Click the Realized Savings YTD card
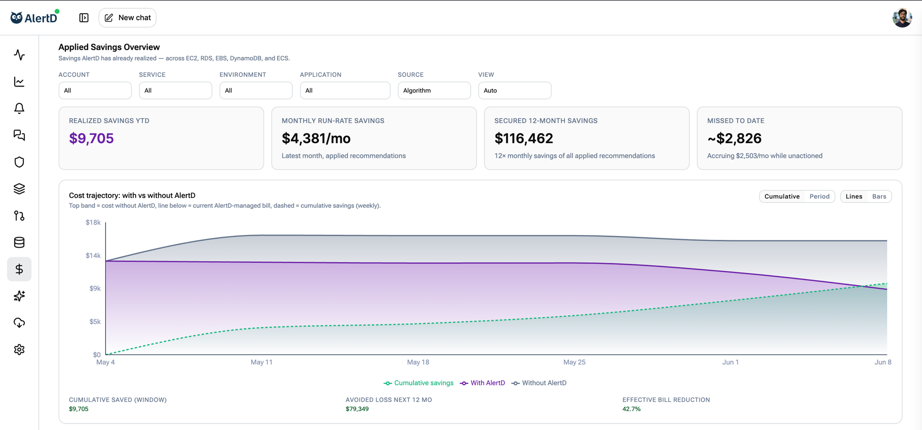The height and width of the screenshot is (430, 922). pyautogui.click(x=161, y=138)
